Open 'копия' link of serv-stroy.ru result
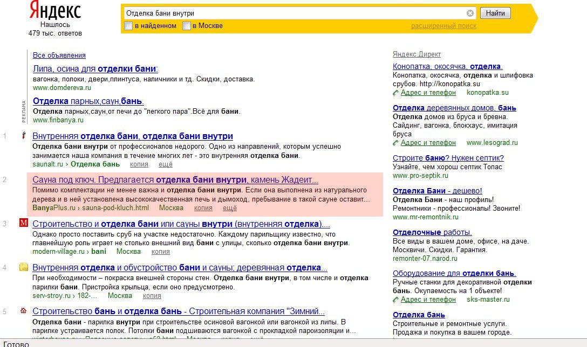Viewport: 587px width, 347px height. (x=152, y=296)
